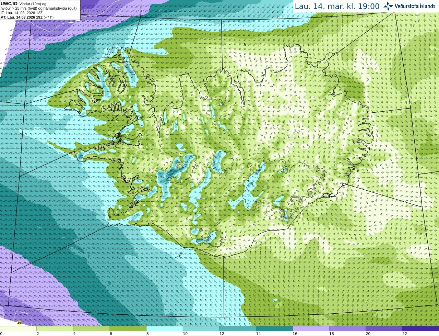Image resolution: width=439 pixels, height=336 pixels.
Task: Click the 'Lau. 14. mar. kl. 19:00' heading
Action: click(x=337, y=6)
